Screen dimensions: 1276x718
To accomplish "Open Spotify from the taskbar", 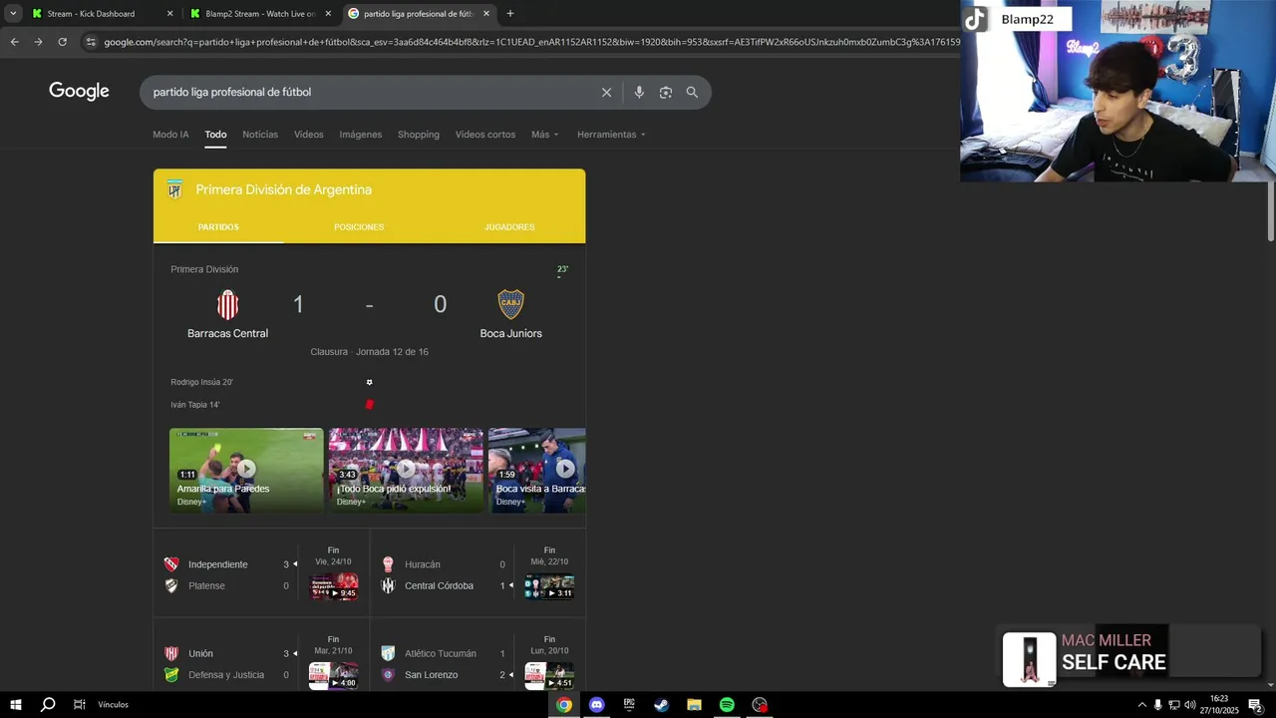I will 727,705.
